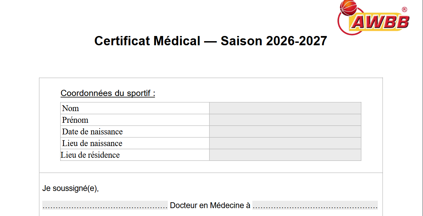423x216 pixels.
Task: Select the Lieu de résidence input field
Action: pyautogui.click(x=285, y=155)
